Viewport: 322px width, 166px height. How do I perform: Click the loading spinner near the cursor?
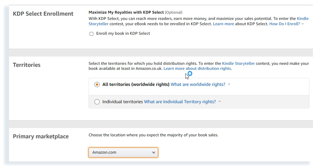189,74
